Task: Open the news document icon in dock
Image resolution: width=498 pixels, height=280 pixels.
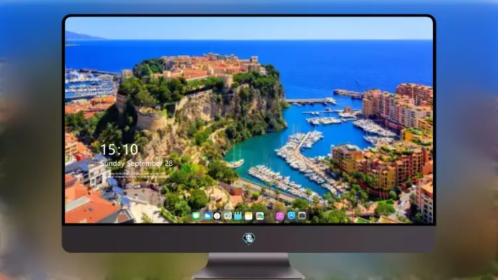Action: pyautogui.click(x=227, y=216)
